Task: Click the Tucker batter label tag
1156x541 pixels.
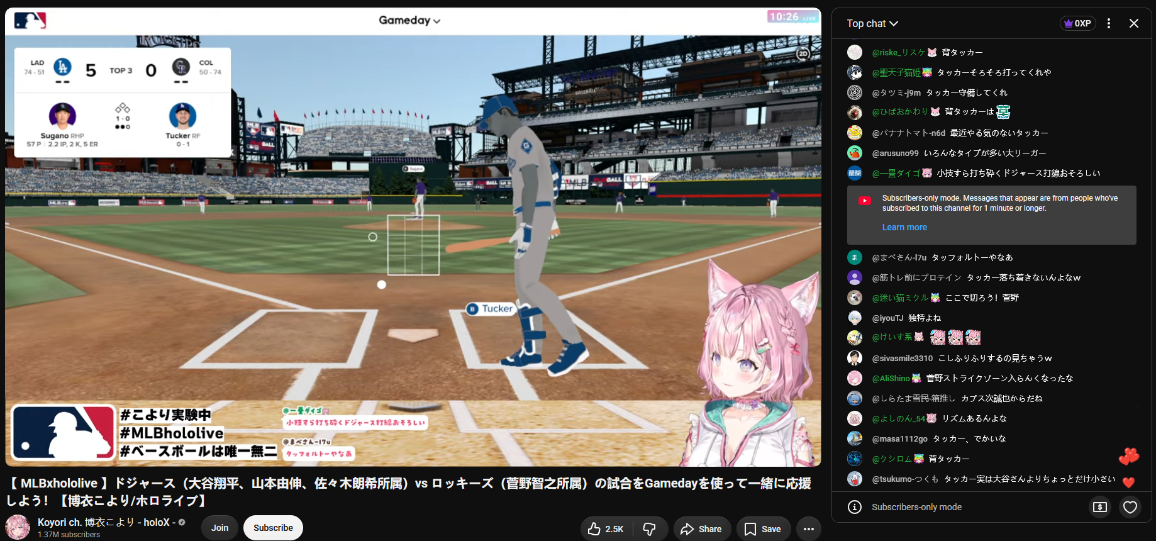Action: [x=491, y=309]
